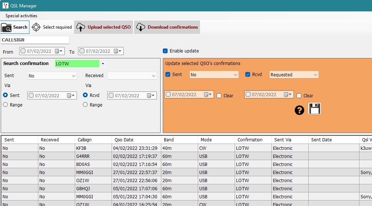Click the 40m band cell
Screen dimensions: 372x206
(x=180, y=148)
